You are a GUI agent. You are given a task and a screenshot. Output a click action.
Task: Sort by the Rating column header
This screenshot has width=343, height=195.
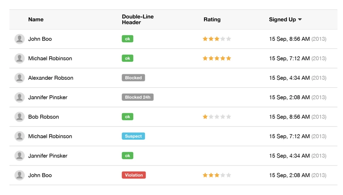click(212, 19)
